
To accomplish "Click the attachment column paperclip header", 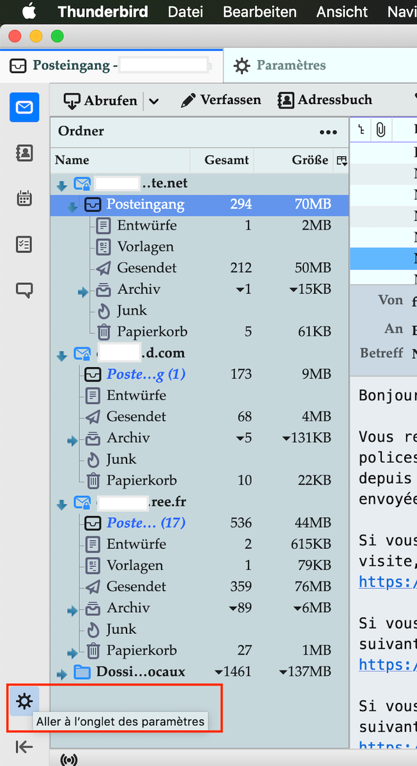I will point(381,131).
